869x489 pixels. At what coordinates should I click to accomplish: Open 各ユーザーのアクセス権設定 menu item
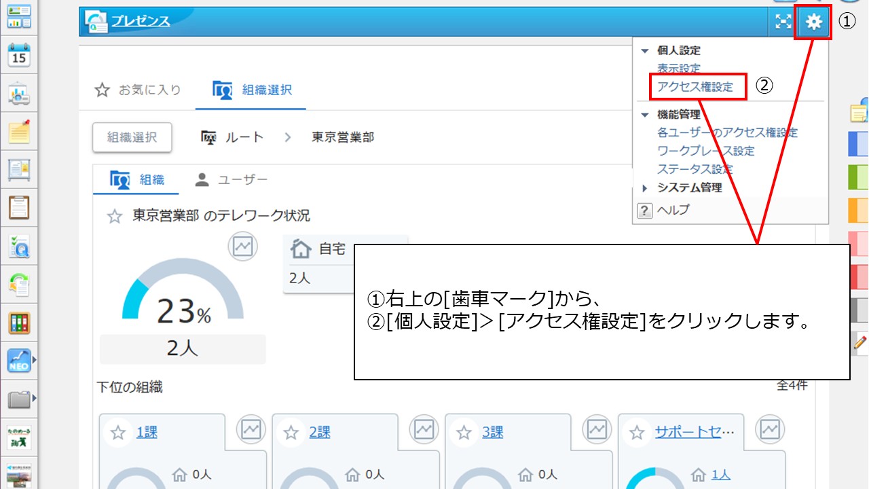click(727, 133)
